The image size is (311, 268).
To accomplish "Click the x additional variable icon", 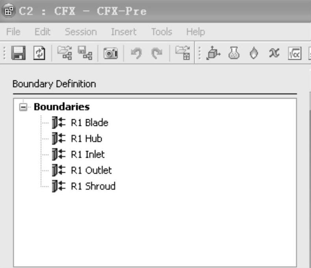I will pyautogui.click(x=274, y=53).
